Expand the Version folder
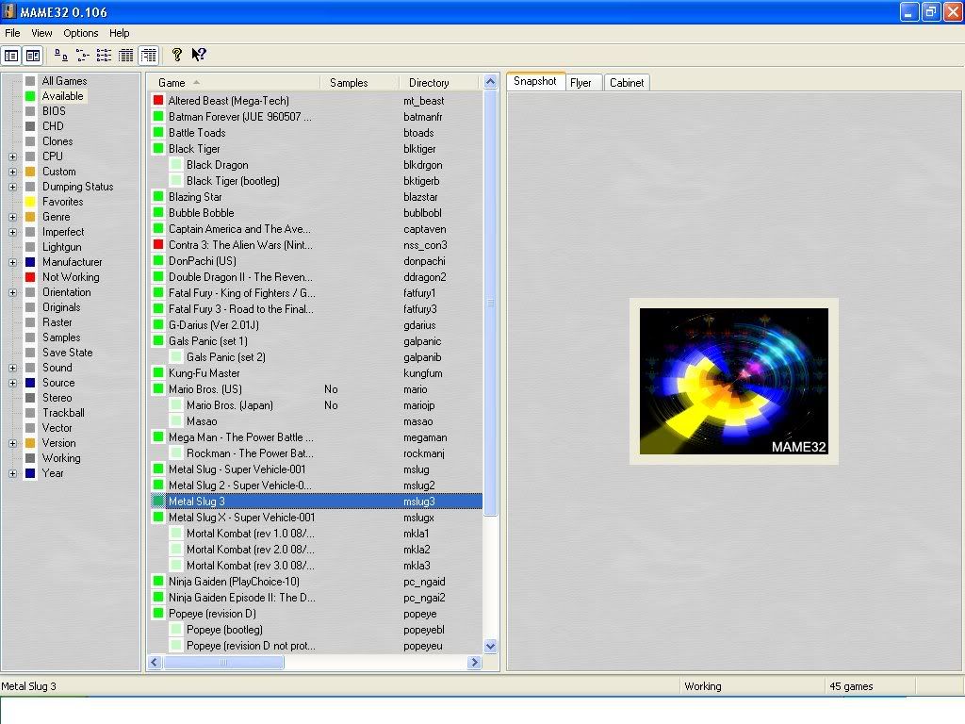 click(x=12, y=443)
